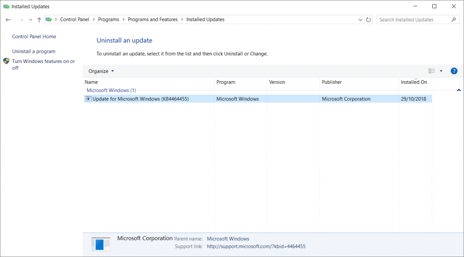Viewport: 464px width, 257px height.
Task: Click the Installed Updates title bar icon
Action: pos(6,6)
